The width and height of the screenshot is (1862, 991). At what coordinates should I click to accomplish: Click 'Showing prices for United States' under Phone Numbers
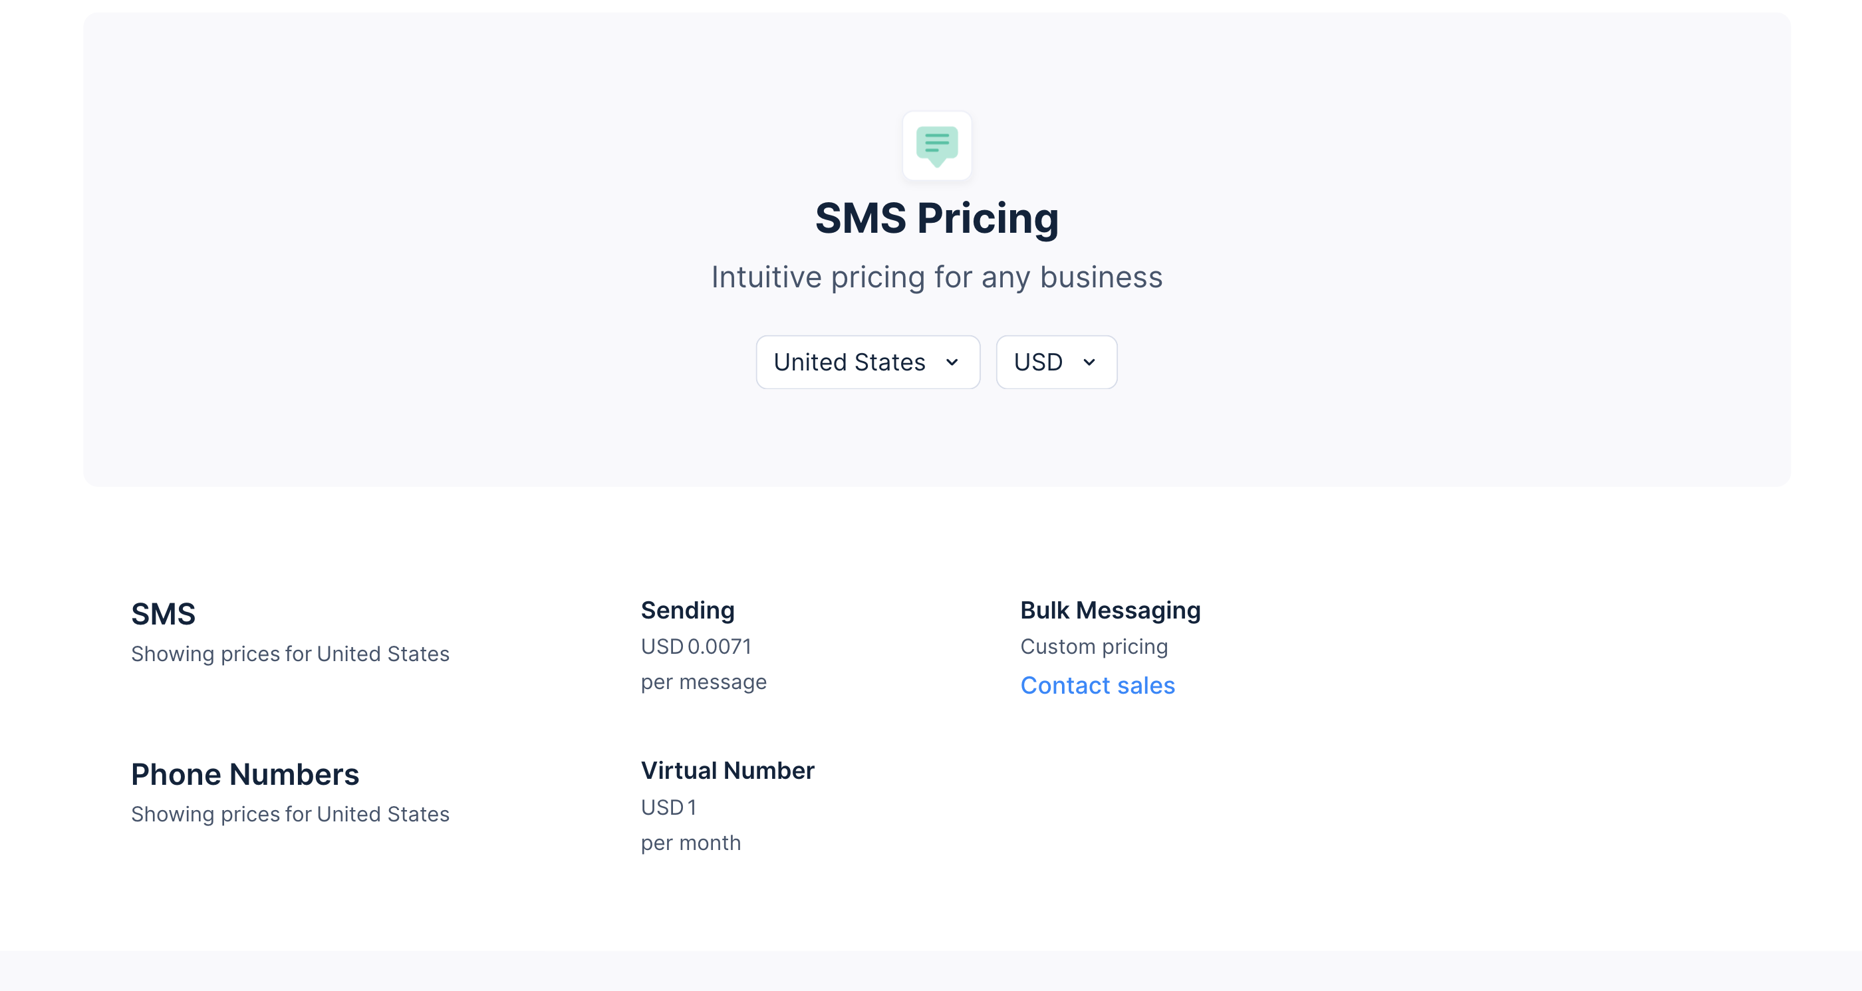point(290,814)
